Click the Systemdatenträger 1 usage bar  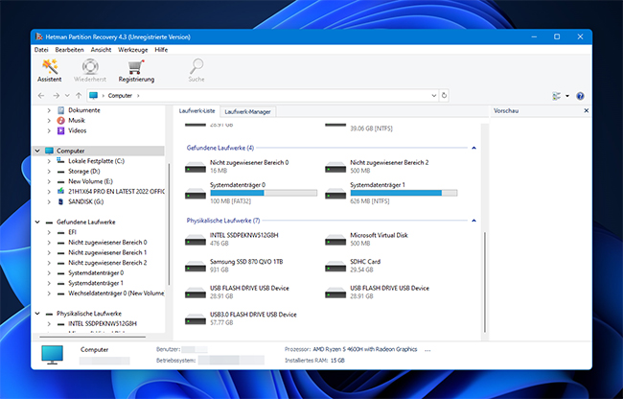tap(404, 193)
